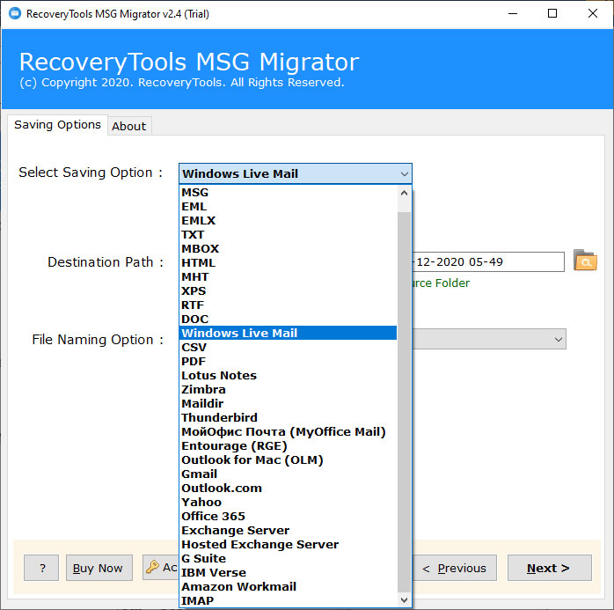Open help with the question mark button
614x610 pixels.
click(41, 568)
